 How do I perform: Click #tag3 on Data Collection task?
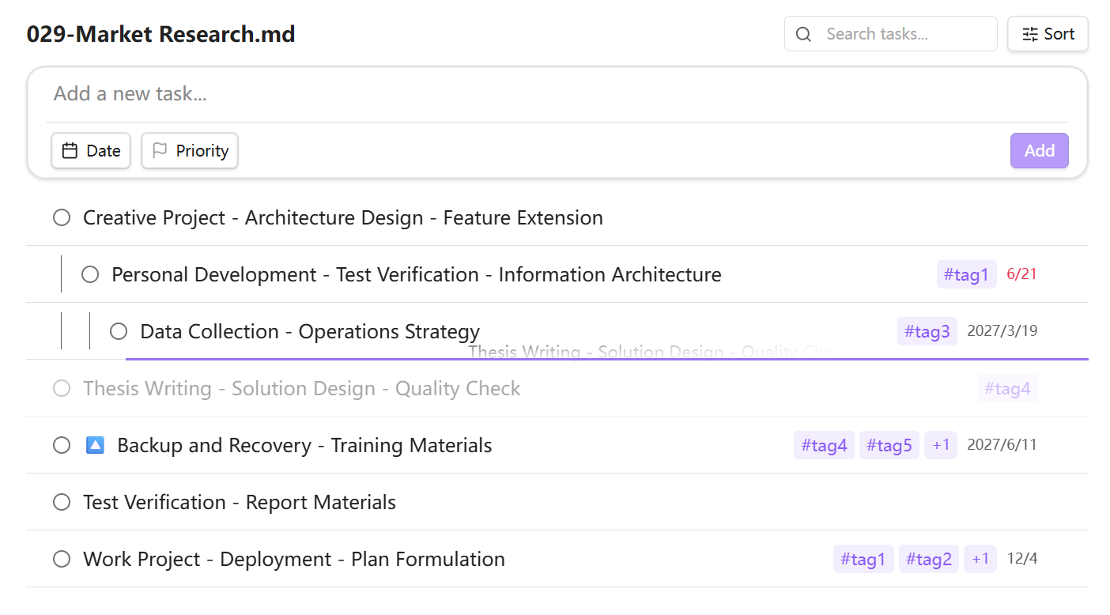pyautogui.click(x=927, y=331)
